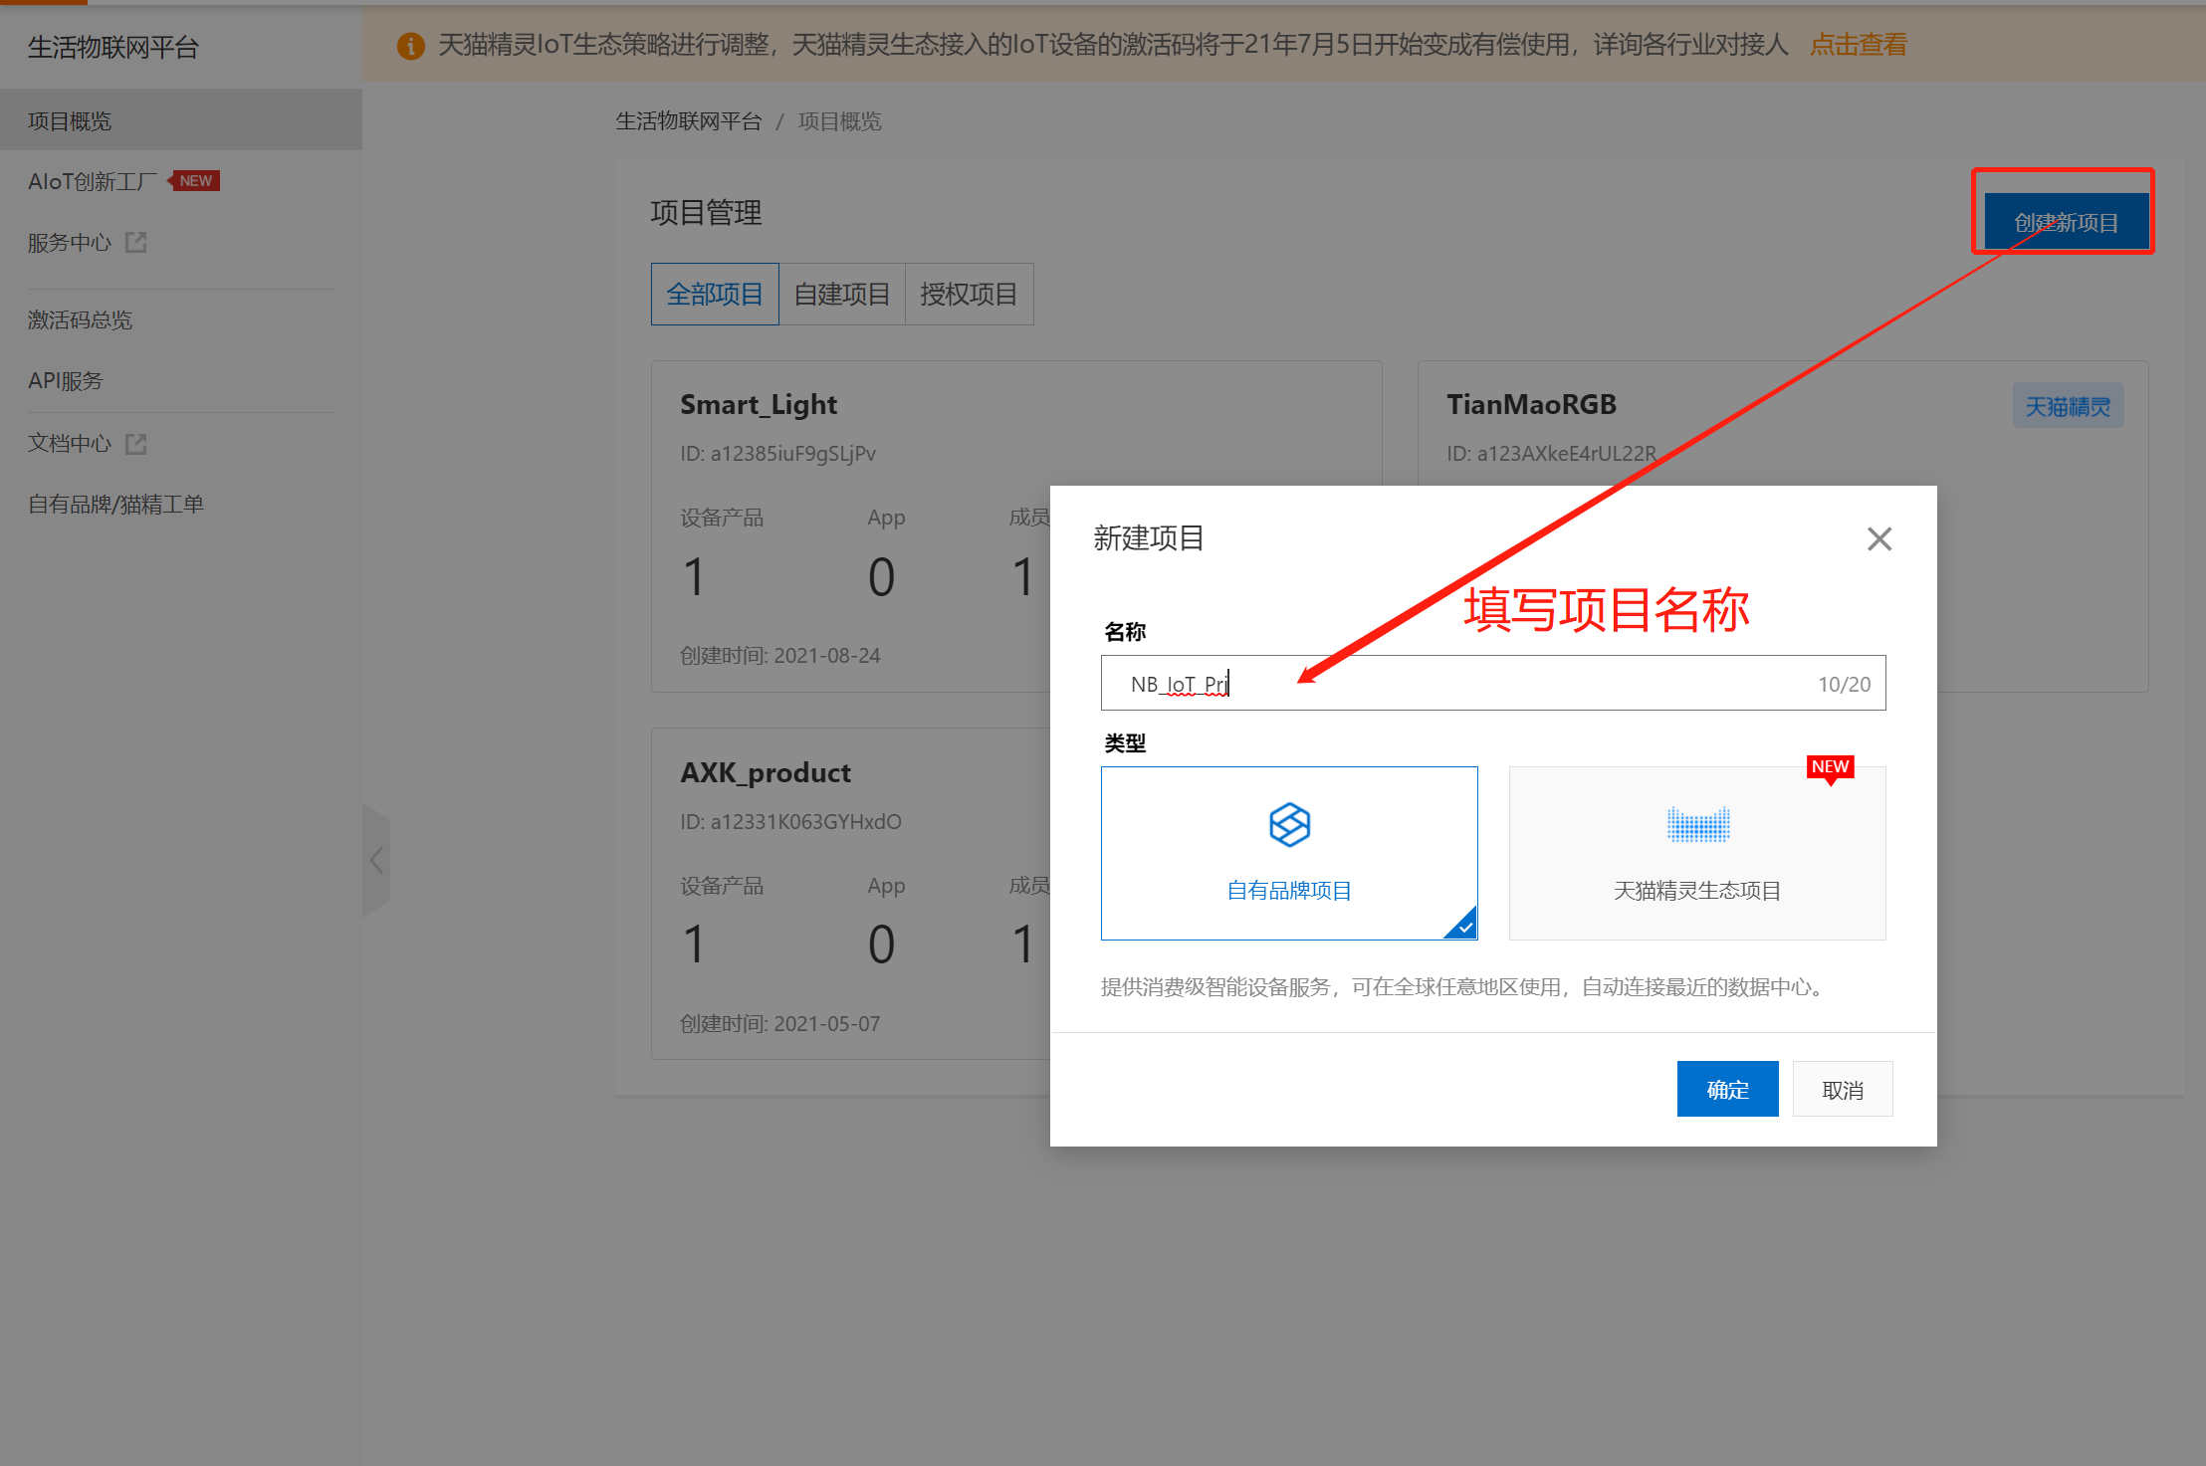Open the 服务中心 external link icon
This screenshot has height=1466, width=2206.
pyautogui.click(x=136, y=242)
